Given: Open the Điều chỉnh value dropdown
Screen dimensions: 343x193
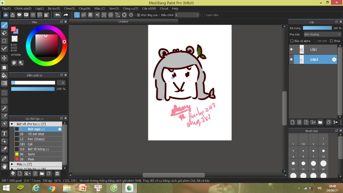Looking at the screenshot, I should tap(187, 15).
